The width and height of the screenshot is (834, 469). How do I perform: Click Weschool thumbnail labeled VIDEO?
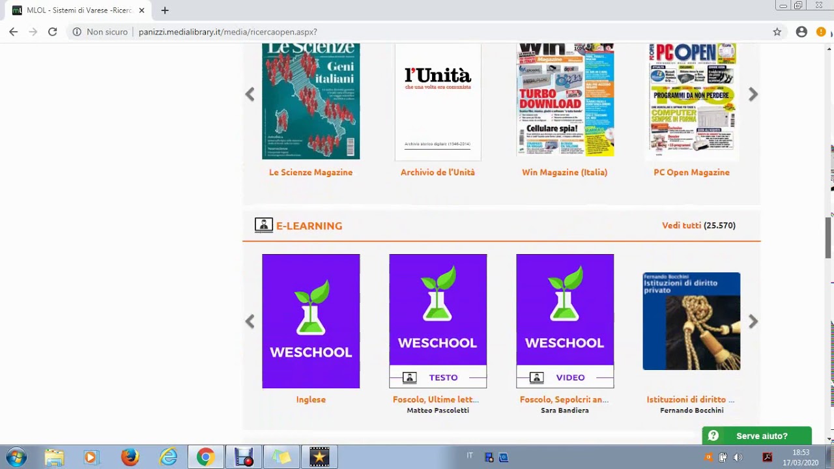point(565,321)
